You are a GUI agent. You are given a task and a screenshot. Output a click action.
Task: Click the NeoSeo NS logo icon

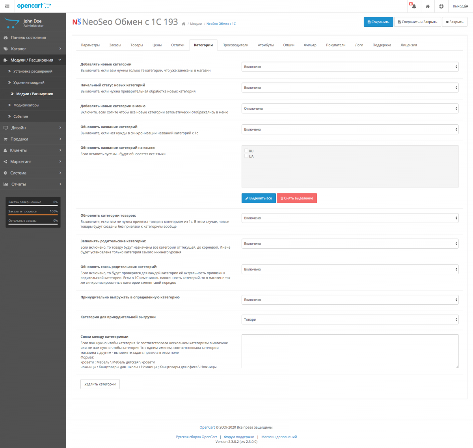point(76,22)
